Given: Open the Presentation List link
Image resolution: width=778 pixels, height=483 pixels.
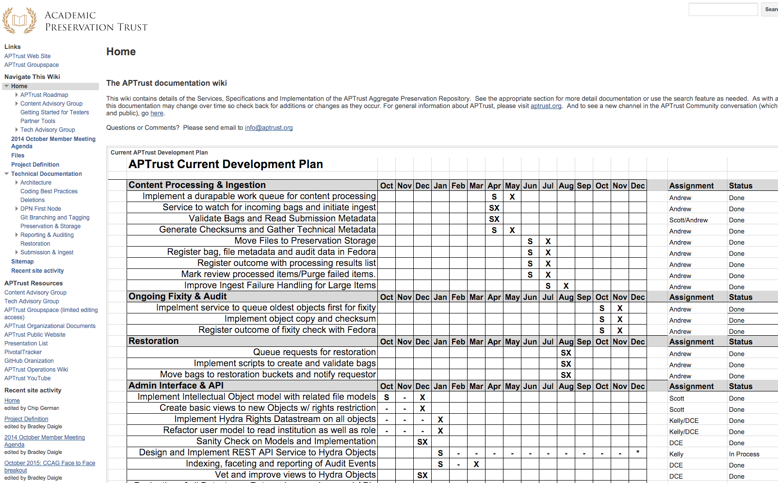Looking at the screenshot, I should click(x=26, y=343).
